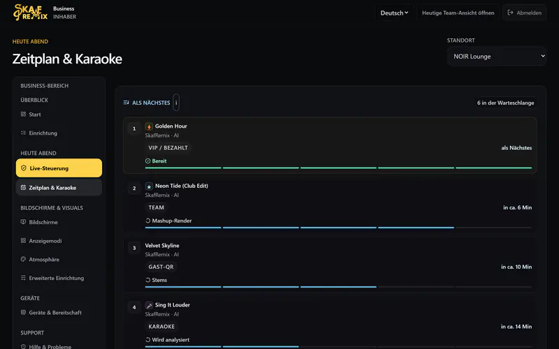The image size is (559, 349).
Task: Open Erweiterte Einrichtung in the sidebar
Action: tap(59, 278)
